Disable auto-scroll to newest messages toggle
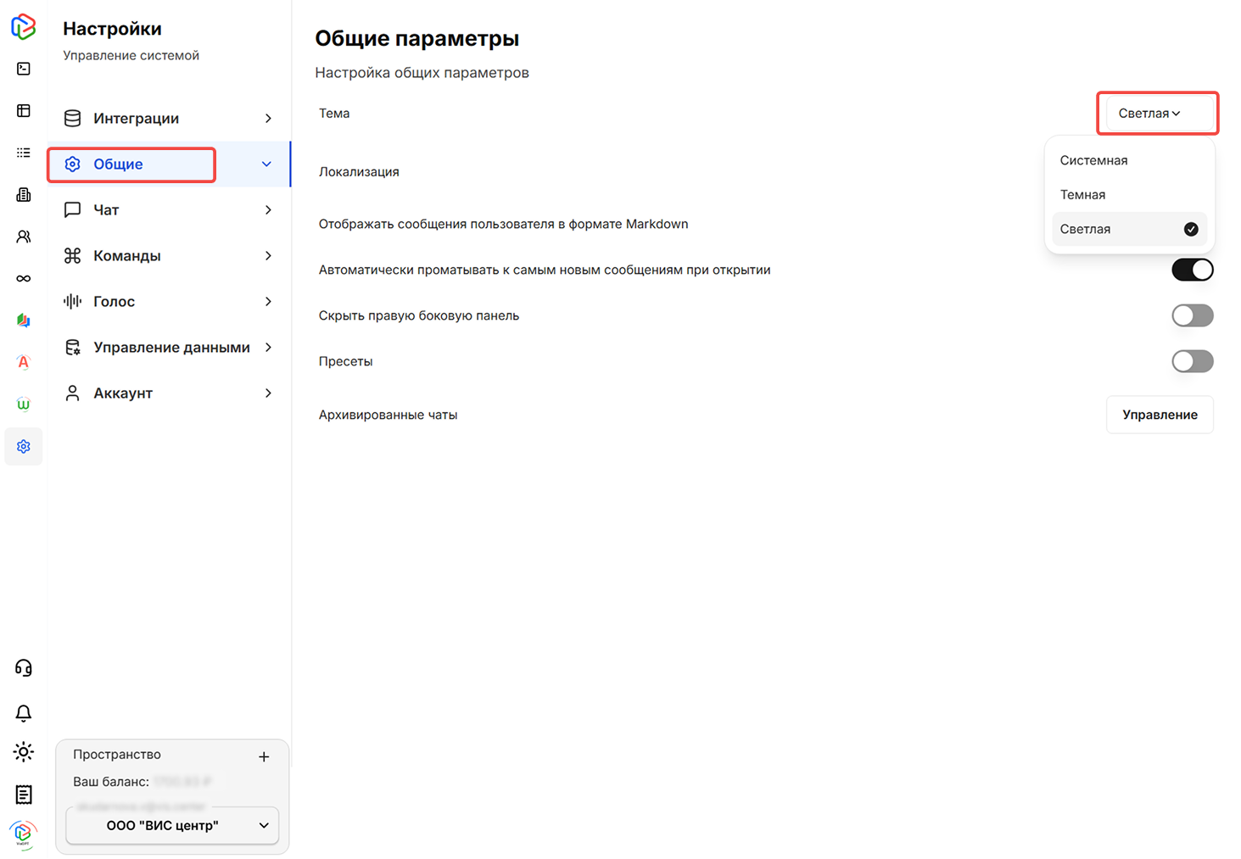The image size is (1241, 859). click(x=1192, y=270)
